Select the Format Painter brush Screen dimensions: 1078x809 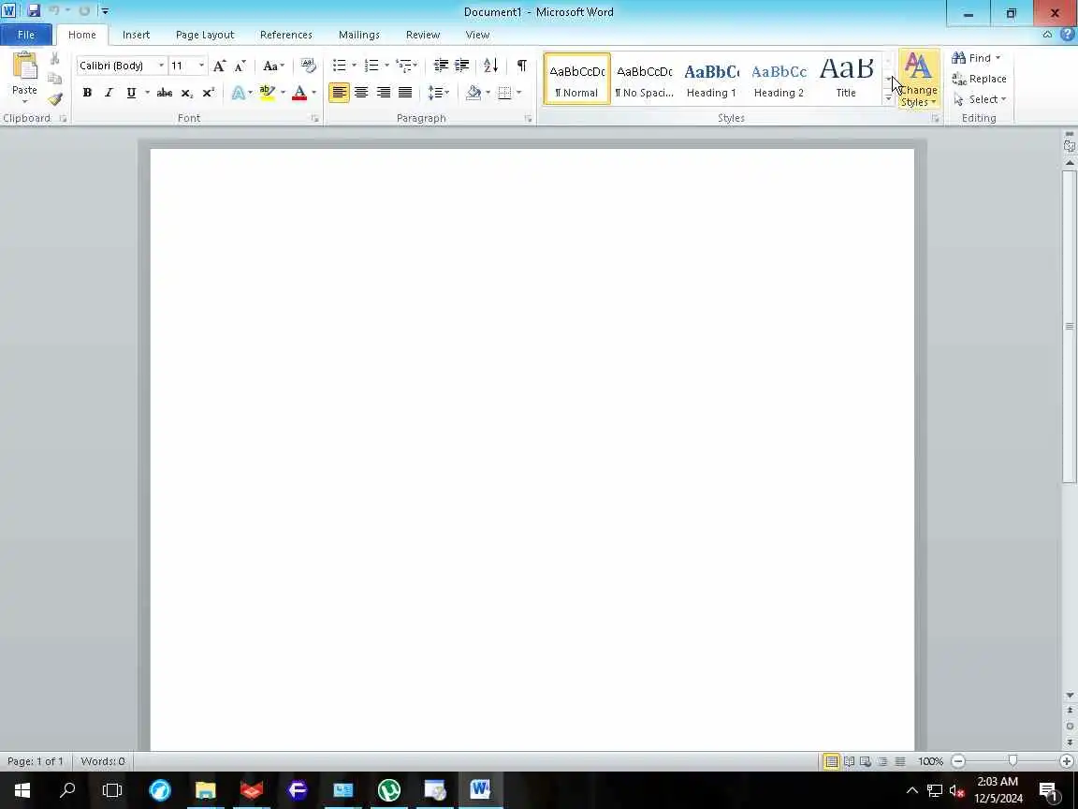pyautogui.click(x=55, y=99)
